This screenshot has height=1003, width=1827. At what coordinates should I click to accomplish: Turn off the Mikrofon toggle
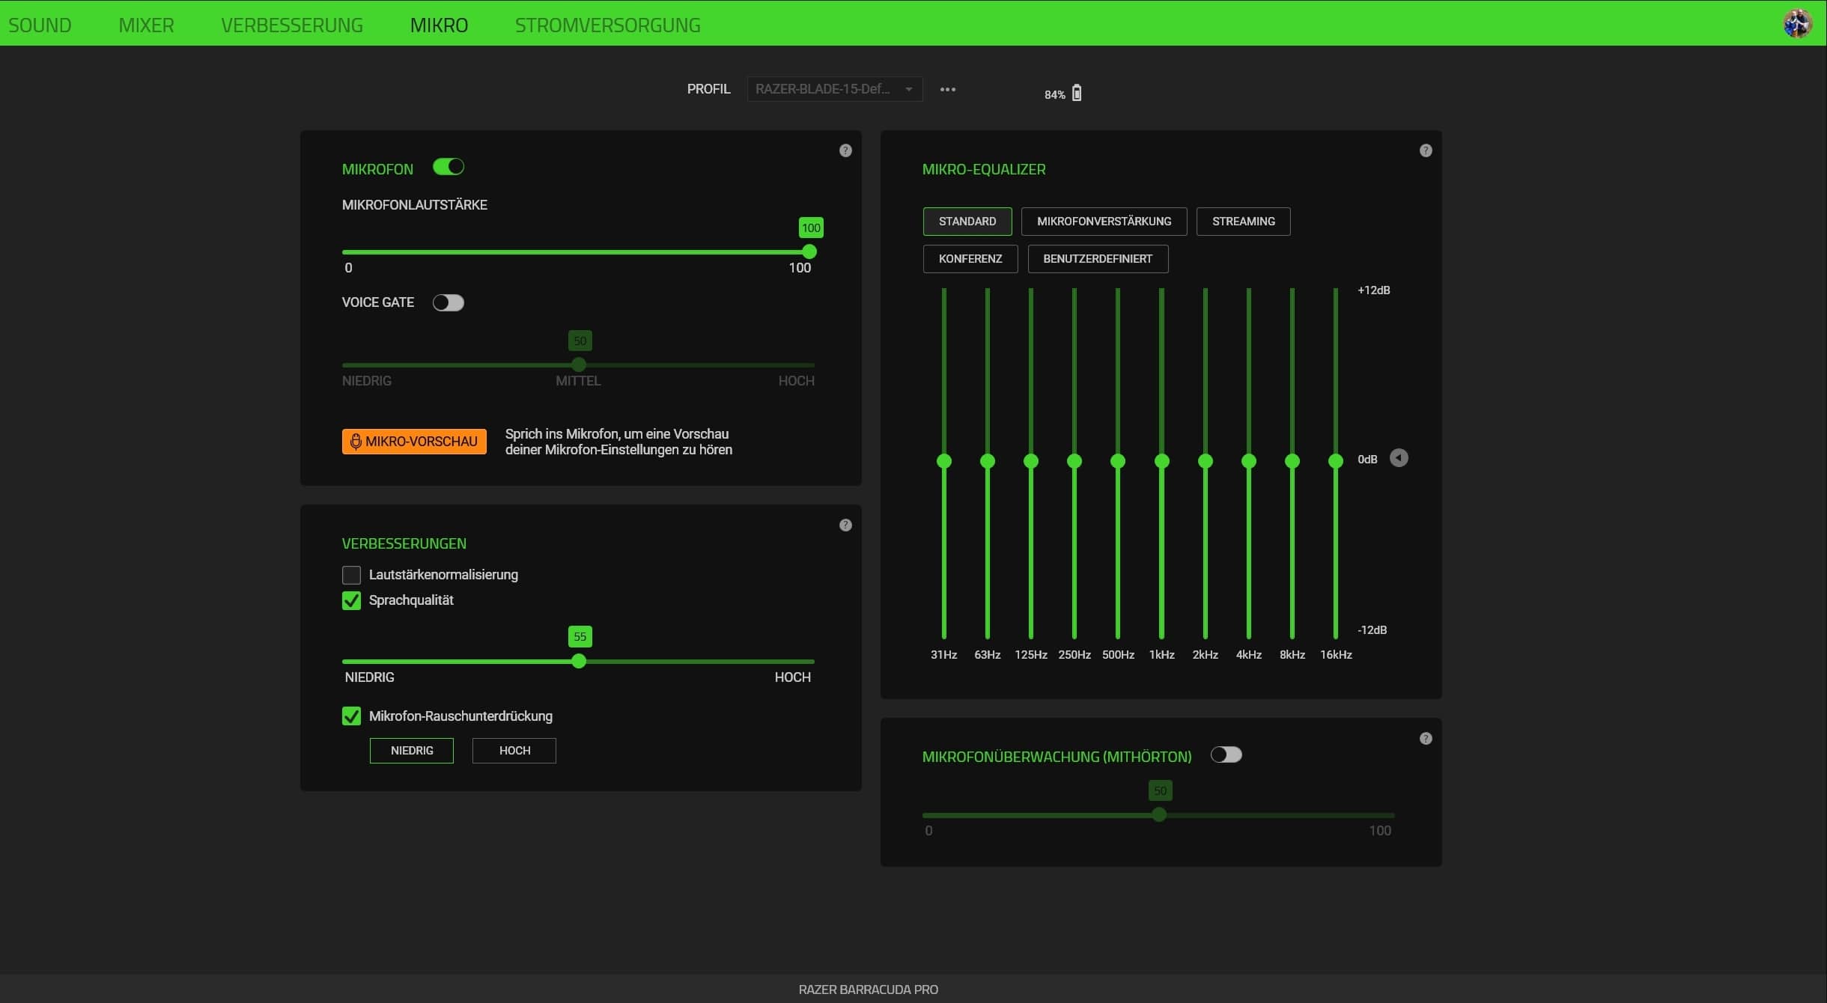[449, 167]
